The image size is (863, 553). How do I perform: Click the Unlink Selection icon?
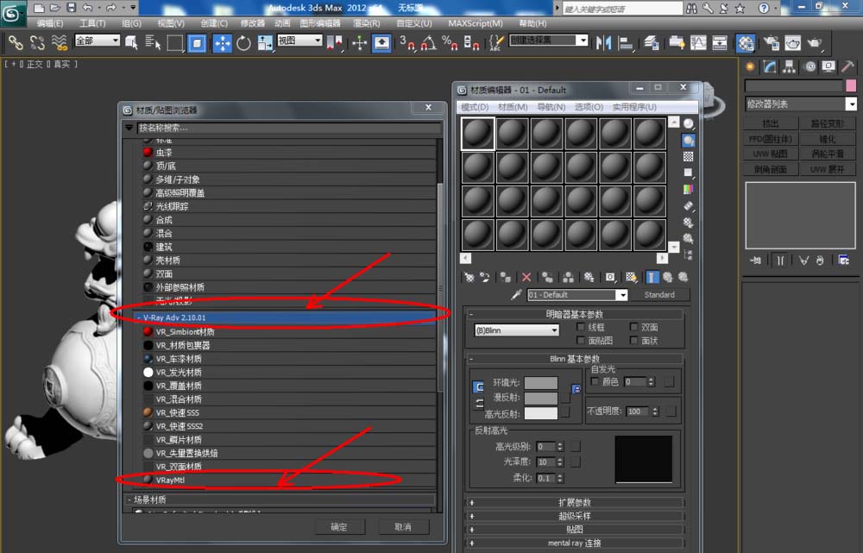click(37, 43)
